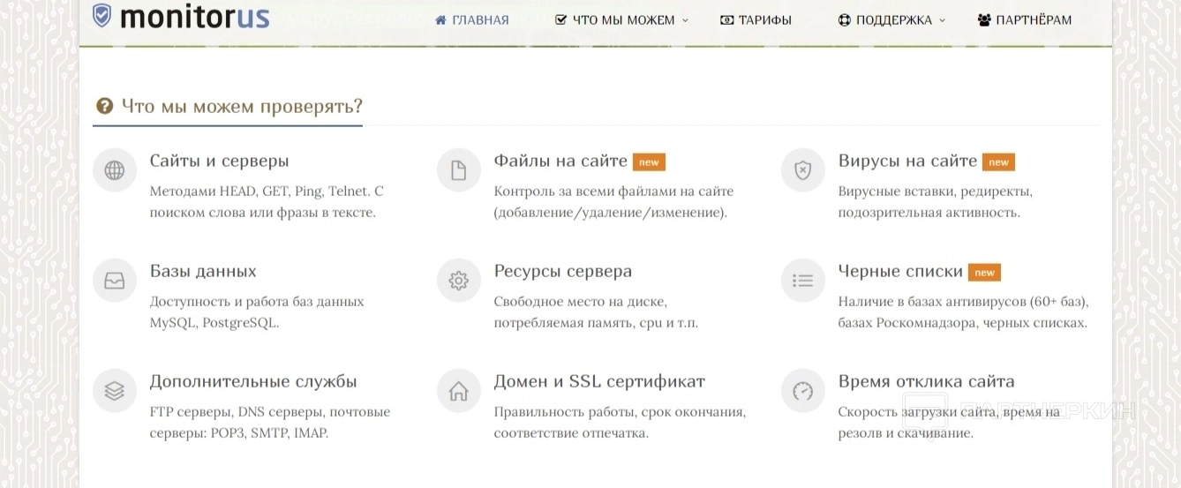
Task: Click text 'Свободное место на диске'
Action: point(580,302)
